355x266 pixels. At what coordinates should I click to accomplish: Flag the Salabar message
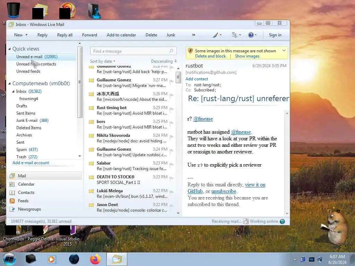click(171, 165)
